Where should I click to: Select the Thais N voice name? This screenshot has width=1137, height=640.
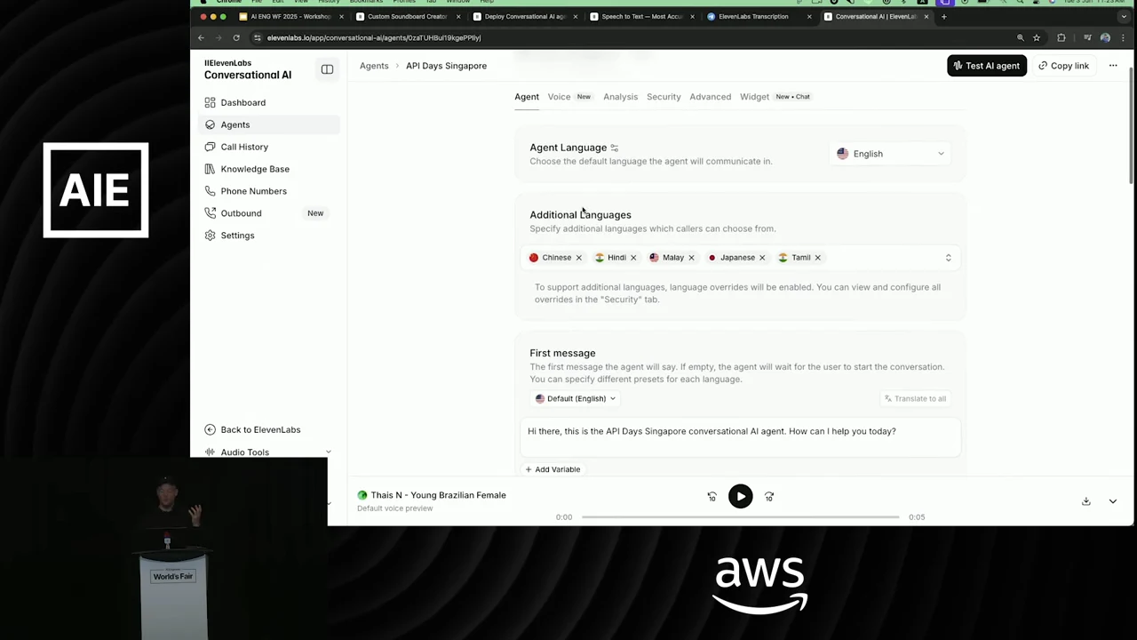pos(438,495)
